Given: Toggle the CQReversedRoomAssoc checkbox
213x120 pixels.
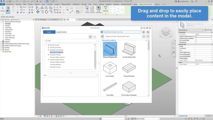Looking at the screenshot, I should pos(196,36).
